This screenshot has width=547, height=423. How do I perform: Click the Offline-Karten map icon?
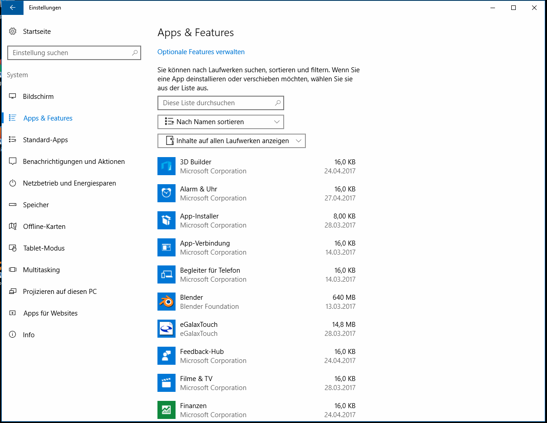pyautogui.click(x=13, y=226)
